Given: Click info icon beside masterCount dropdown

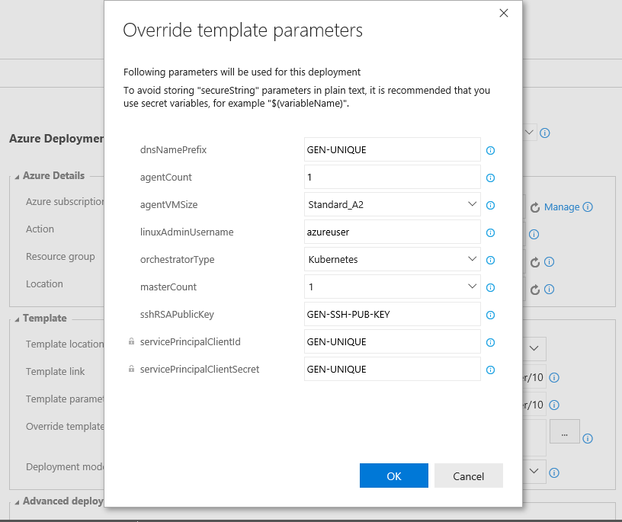Looking at the screenshot, I should point(490,287).
